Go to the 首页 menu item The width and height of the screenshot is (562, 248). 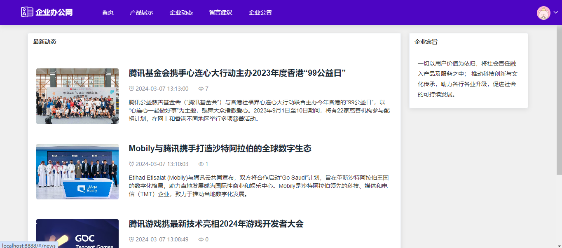coord(108,12)
